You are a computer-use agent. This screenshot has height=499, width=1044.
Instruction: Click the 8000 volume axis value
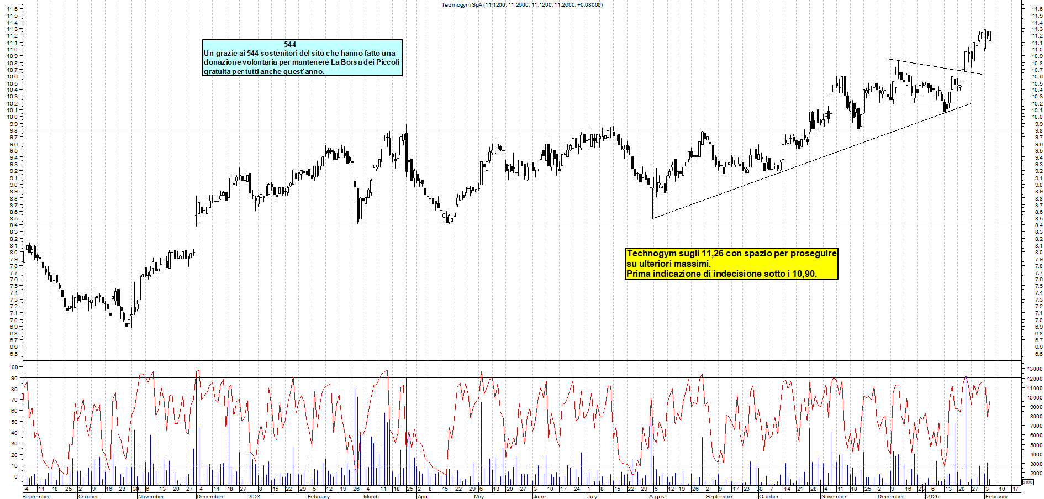(1036, 416)
